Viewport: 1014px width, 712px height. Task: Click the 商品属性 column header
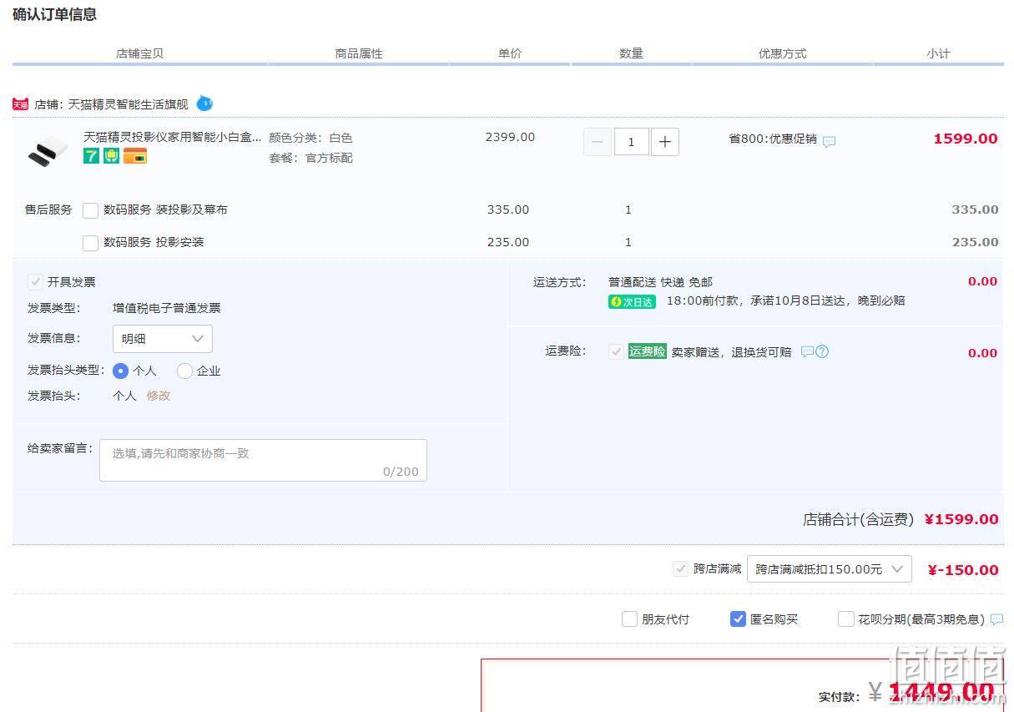(x=359, y=53)
